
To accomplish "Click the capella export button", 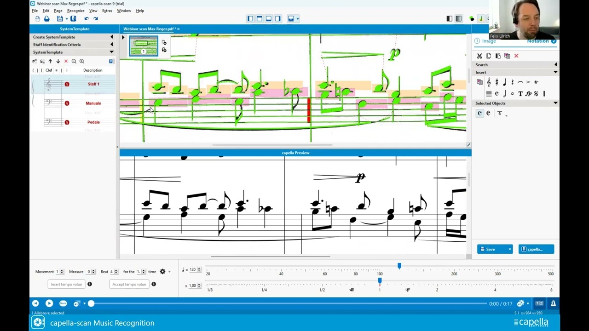I will (x=536, y=249).
